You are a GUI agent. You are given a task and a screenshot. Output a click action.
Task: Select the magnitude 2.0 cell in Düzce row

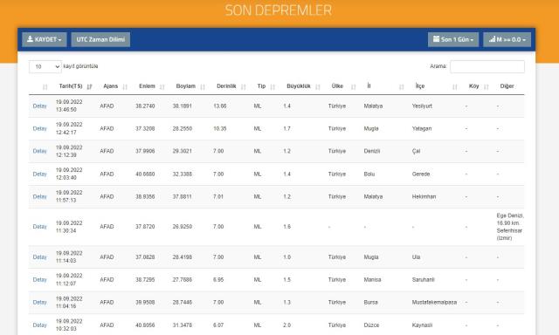pos(287,325)
